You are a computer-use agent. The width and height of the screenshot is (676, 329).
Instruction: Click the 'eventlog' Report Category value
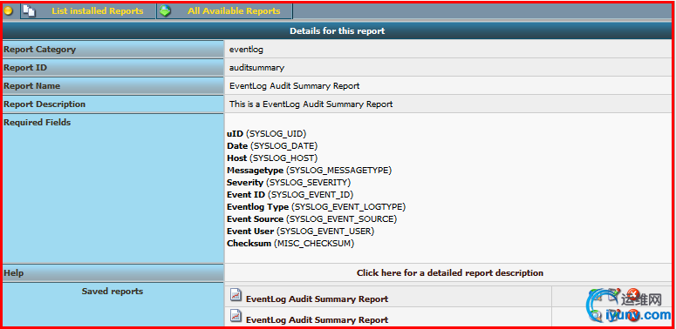point(246,50)
